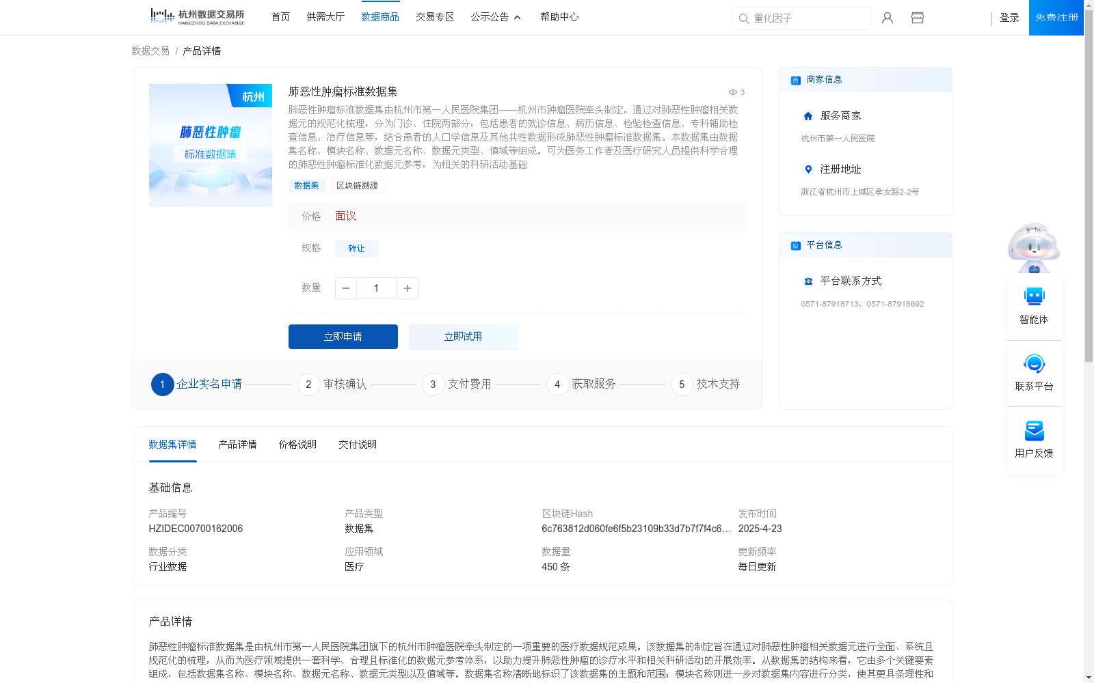Image resolution: width=1094 pixels, height=683 pixels.
Task: Open the 用户反馈 feedback icon
Action: (1034, 430)
